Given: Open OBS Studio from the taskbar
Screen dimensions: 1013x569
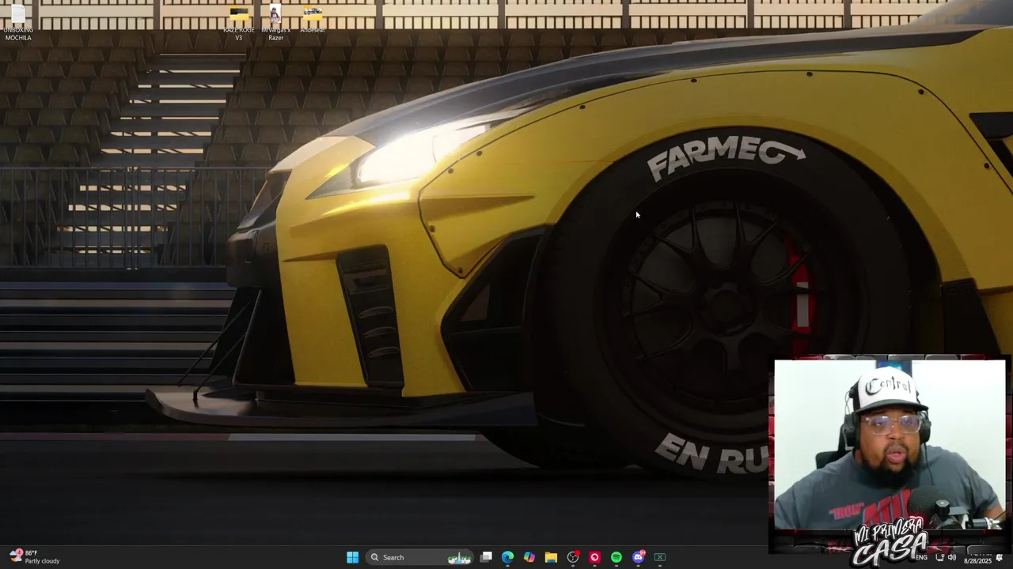Looking at the screenshot, I should (x=573, y=557).
